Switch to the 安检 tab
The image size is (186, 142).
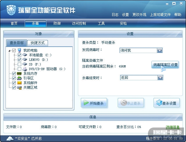pyautogui.click(x=123, y=23)
